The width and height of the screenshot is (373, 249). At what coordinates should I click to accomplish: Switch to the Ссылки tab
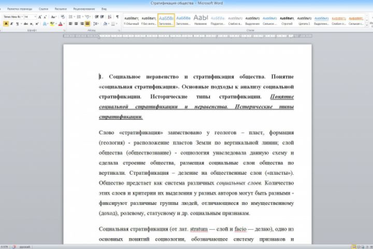pos(44,9)
